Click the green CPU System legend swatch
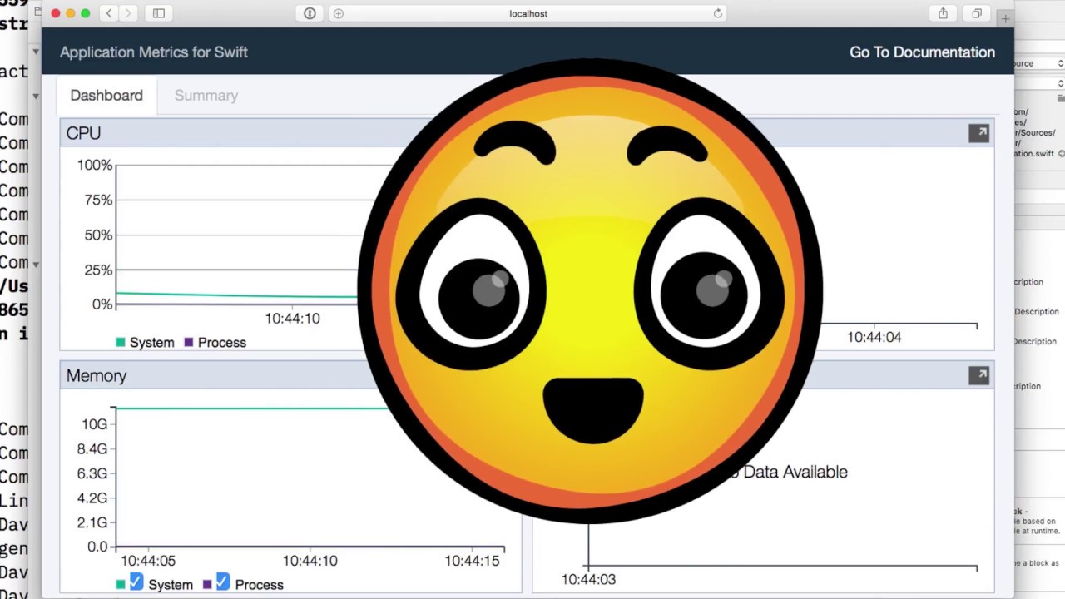Screen dimensions: 1065x599 [121, 342]
